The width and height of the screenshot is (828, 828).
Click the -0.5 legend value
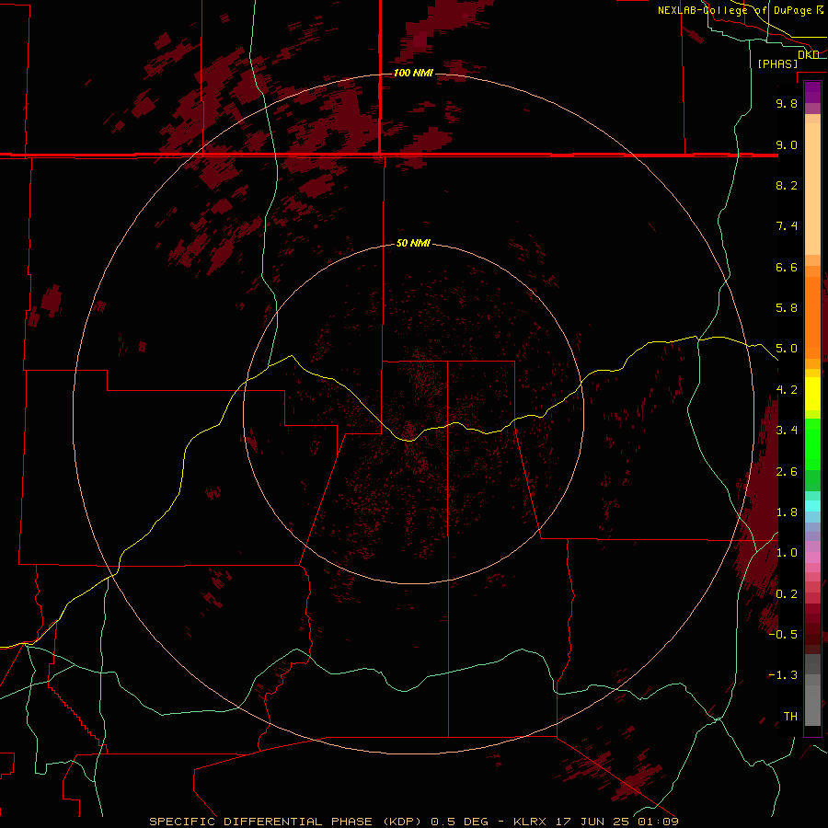coord(783,635)
